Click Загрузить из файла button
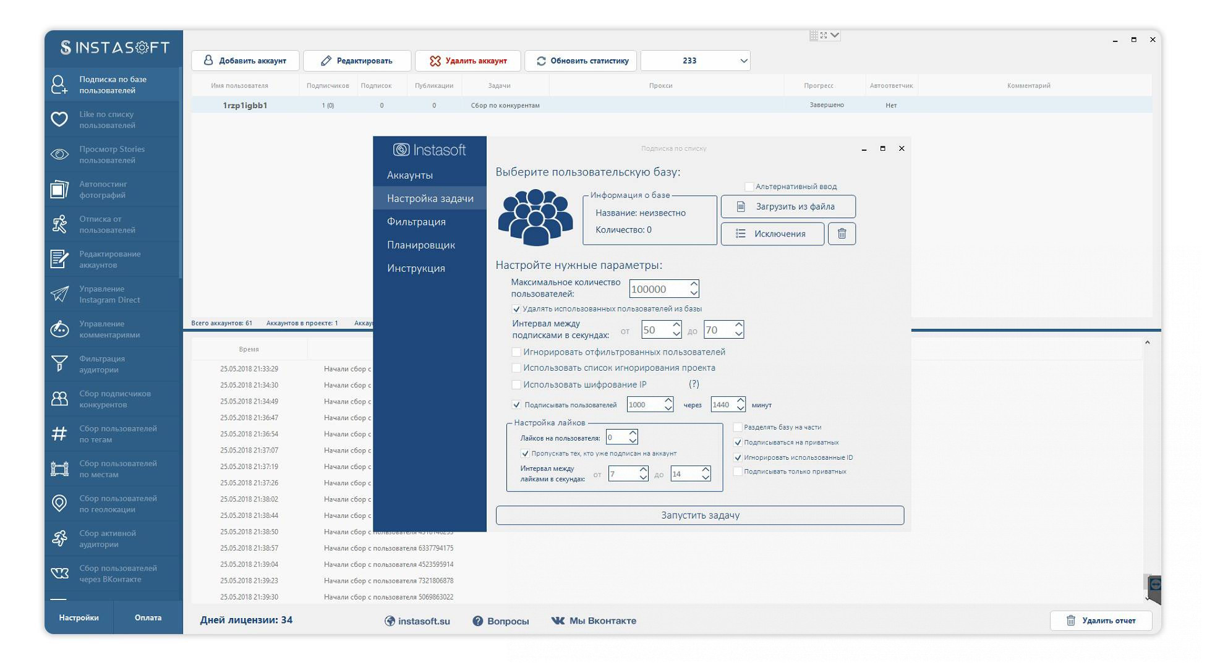Screen dimensions: 1207x665 click(788, 206)
